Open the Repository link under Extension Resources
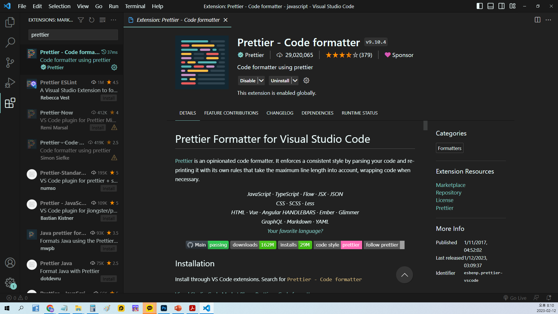 pos(448,193)
